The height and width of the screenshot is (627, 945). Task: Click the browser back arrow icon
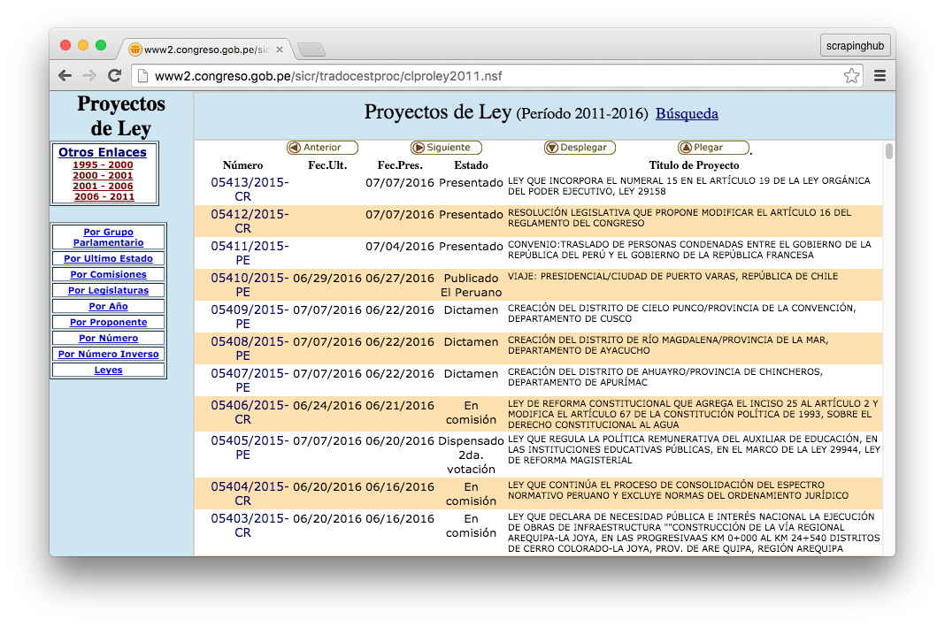point(65,76)
